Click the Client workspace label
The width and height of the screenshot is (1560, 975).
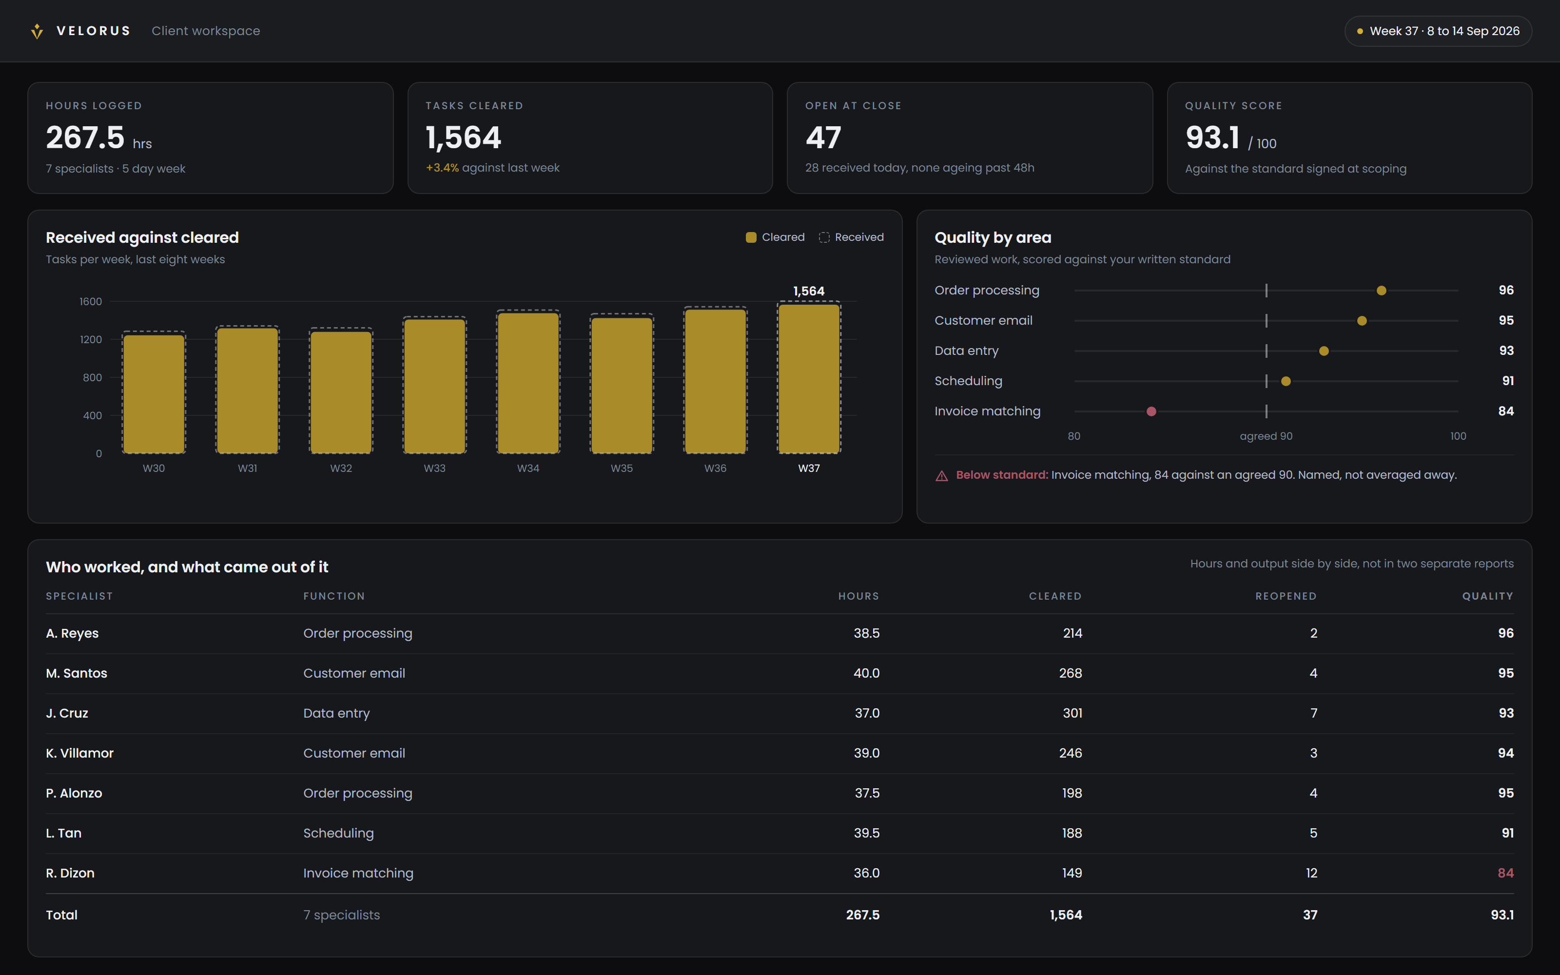(206, 31)
